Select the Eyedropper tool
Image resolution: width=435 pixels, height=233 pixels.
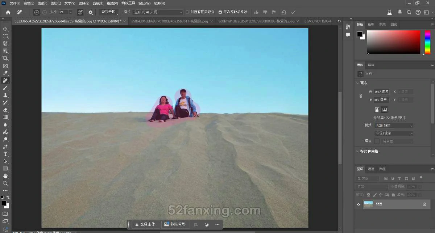pos(5,73)
